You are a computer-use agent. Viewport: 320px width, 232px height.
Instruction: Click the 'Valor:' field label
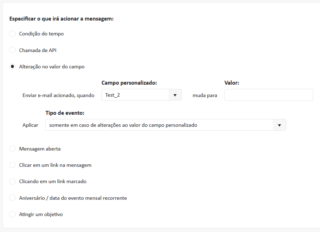point(232,83)
